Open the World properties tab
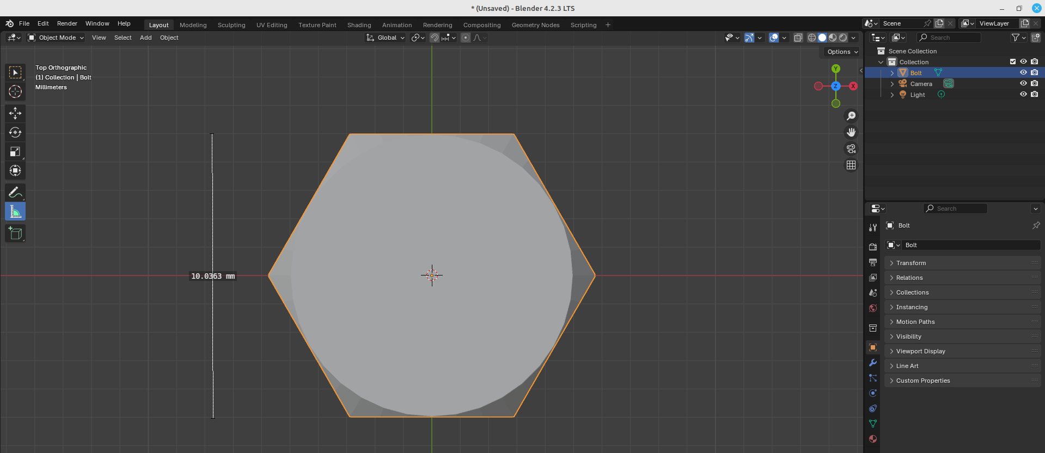1045x453 pixels. tap(873, 308)
